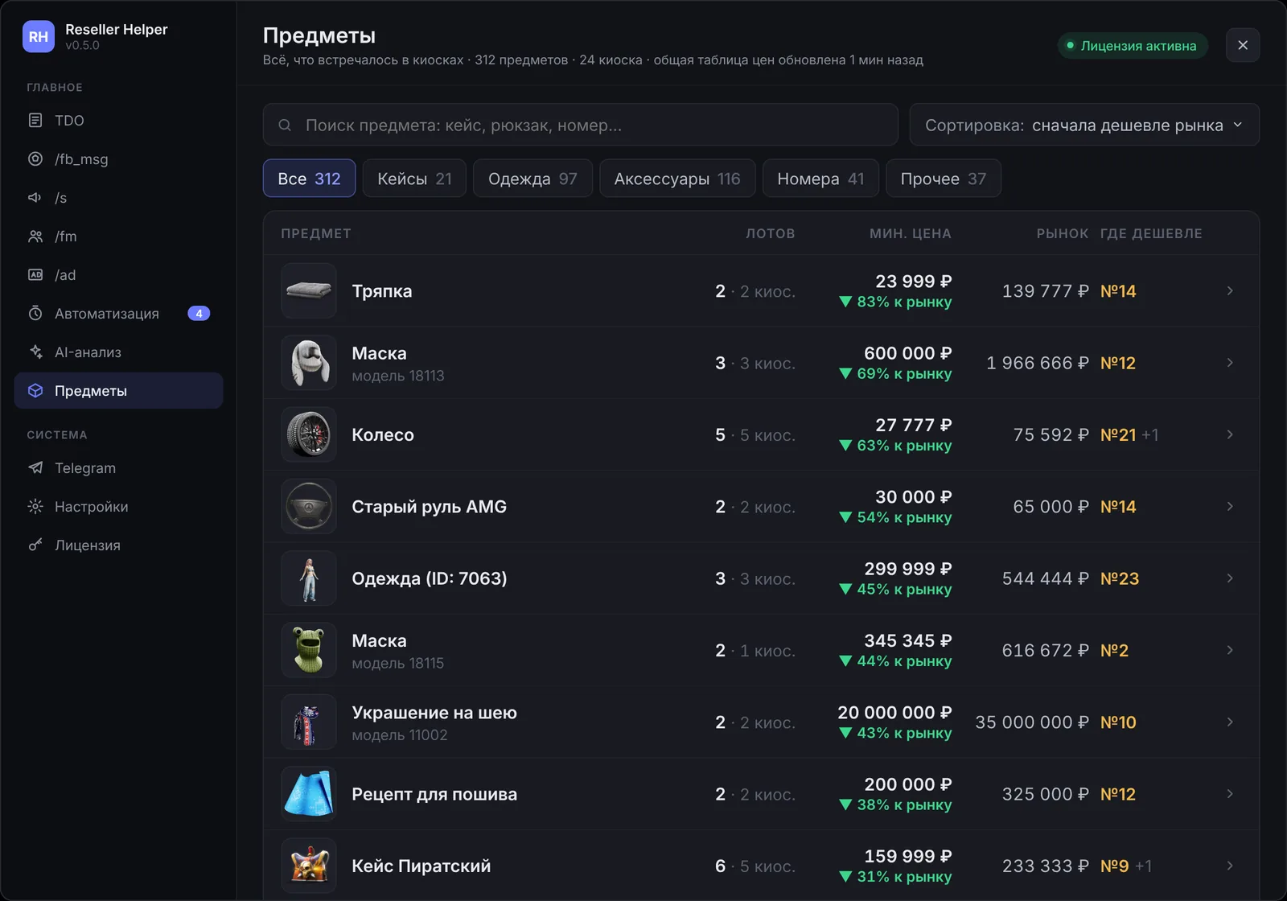Click the search magnifier icon
1287x901 pixels.
pos(285,125)
